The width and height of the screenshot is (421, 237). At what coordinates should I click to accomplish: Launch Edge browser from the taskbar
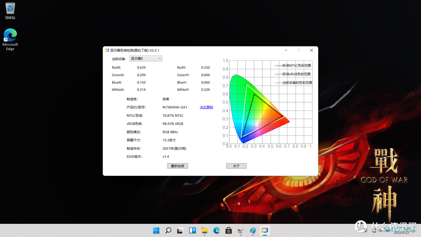click(x=216, y=230)
